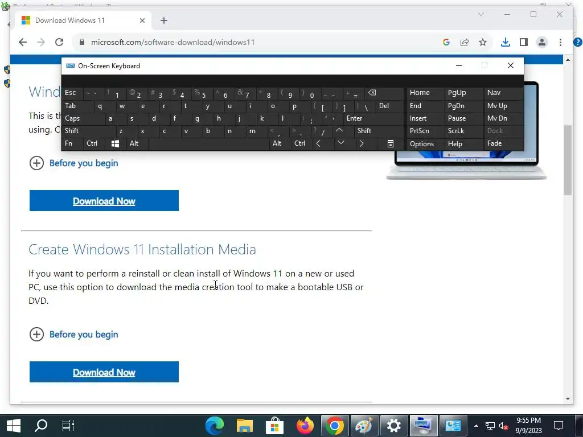
Task: Expand first Before you begin section
Action: click(x=73, y=163)
